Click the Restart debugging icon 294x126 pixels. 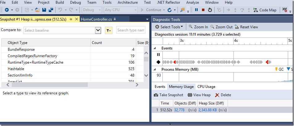pos(210,10)
